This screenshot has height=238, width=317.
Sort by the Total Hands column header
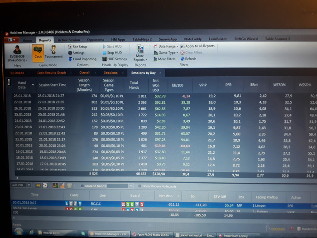tap(134, 85)
